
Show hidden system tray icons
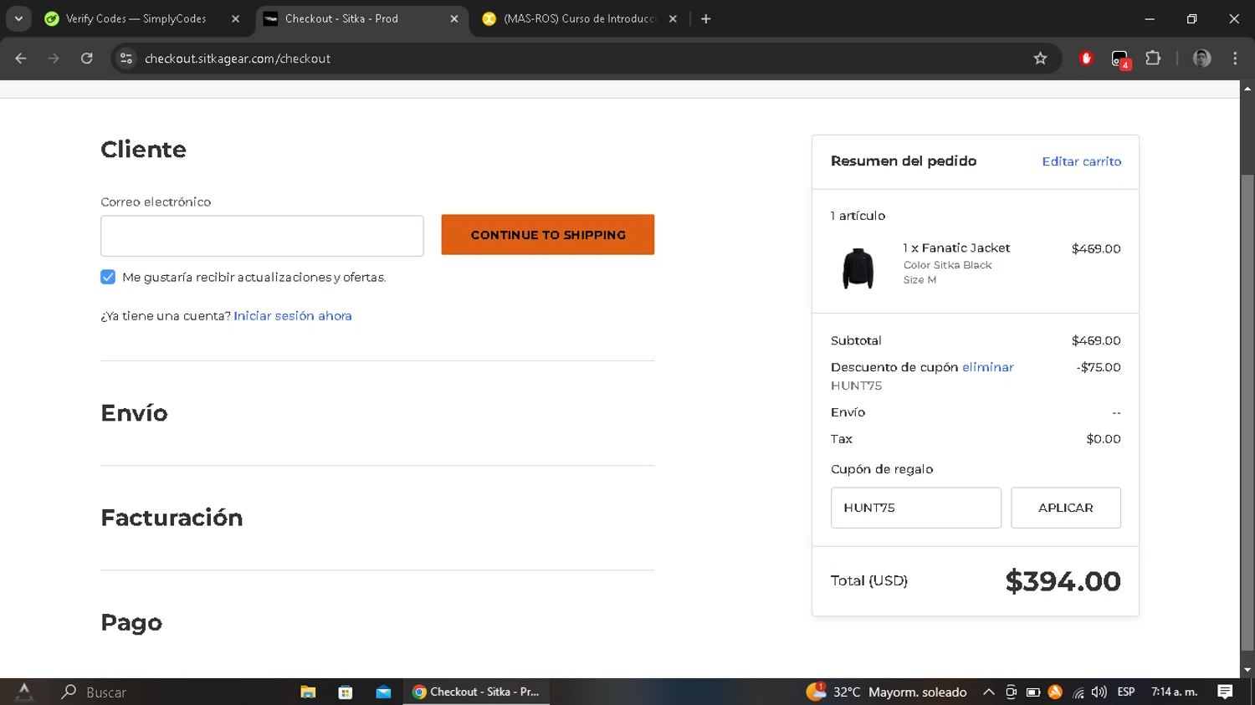pos(988,692)
